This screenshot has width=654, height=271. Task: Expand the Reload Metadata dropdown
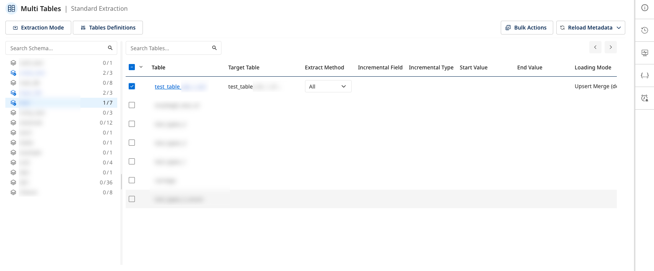click(x=618, y=28)
